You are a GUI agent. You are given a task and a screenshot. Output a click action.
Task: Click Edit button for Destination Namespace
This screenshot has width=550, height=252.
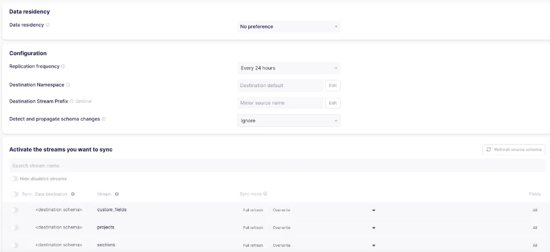click(x=333, y=86)
